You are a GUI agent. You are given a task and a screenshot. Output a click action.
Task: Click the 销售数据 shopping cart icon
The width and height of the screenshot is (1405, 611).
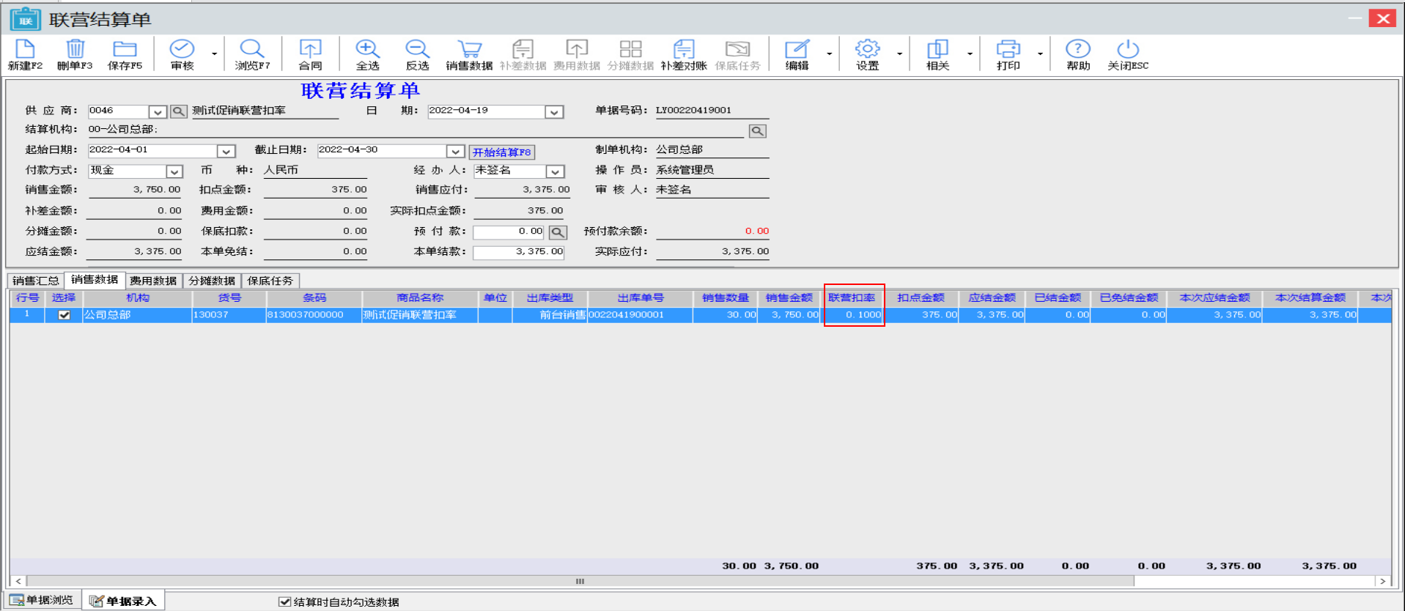(x=469, y=50)
